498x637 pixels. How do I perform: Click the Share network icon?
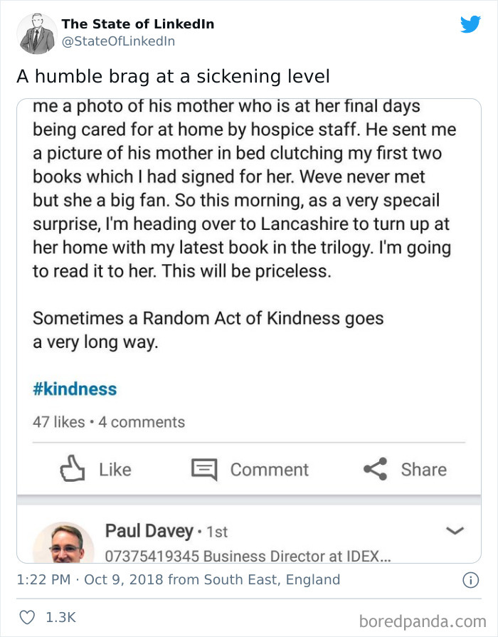(x=375, y=469)
